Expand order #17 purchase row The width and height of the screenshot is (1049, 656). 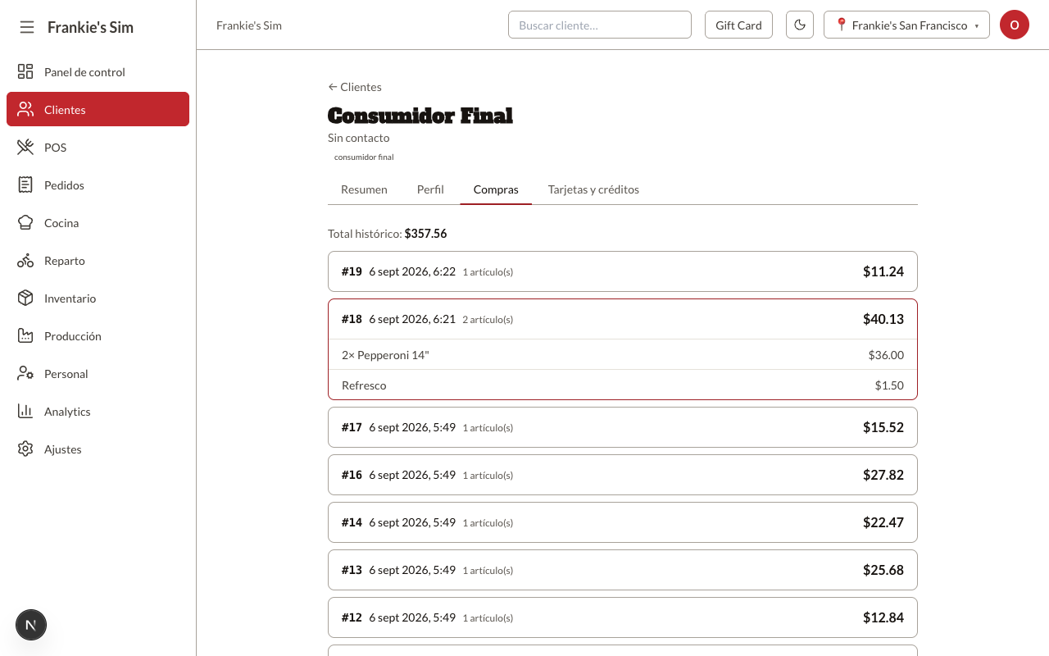tap(623, 427)
